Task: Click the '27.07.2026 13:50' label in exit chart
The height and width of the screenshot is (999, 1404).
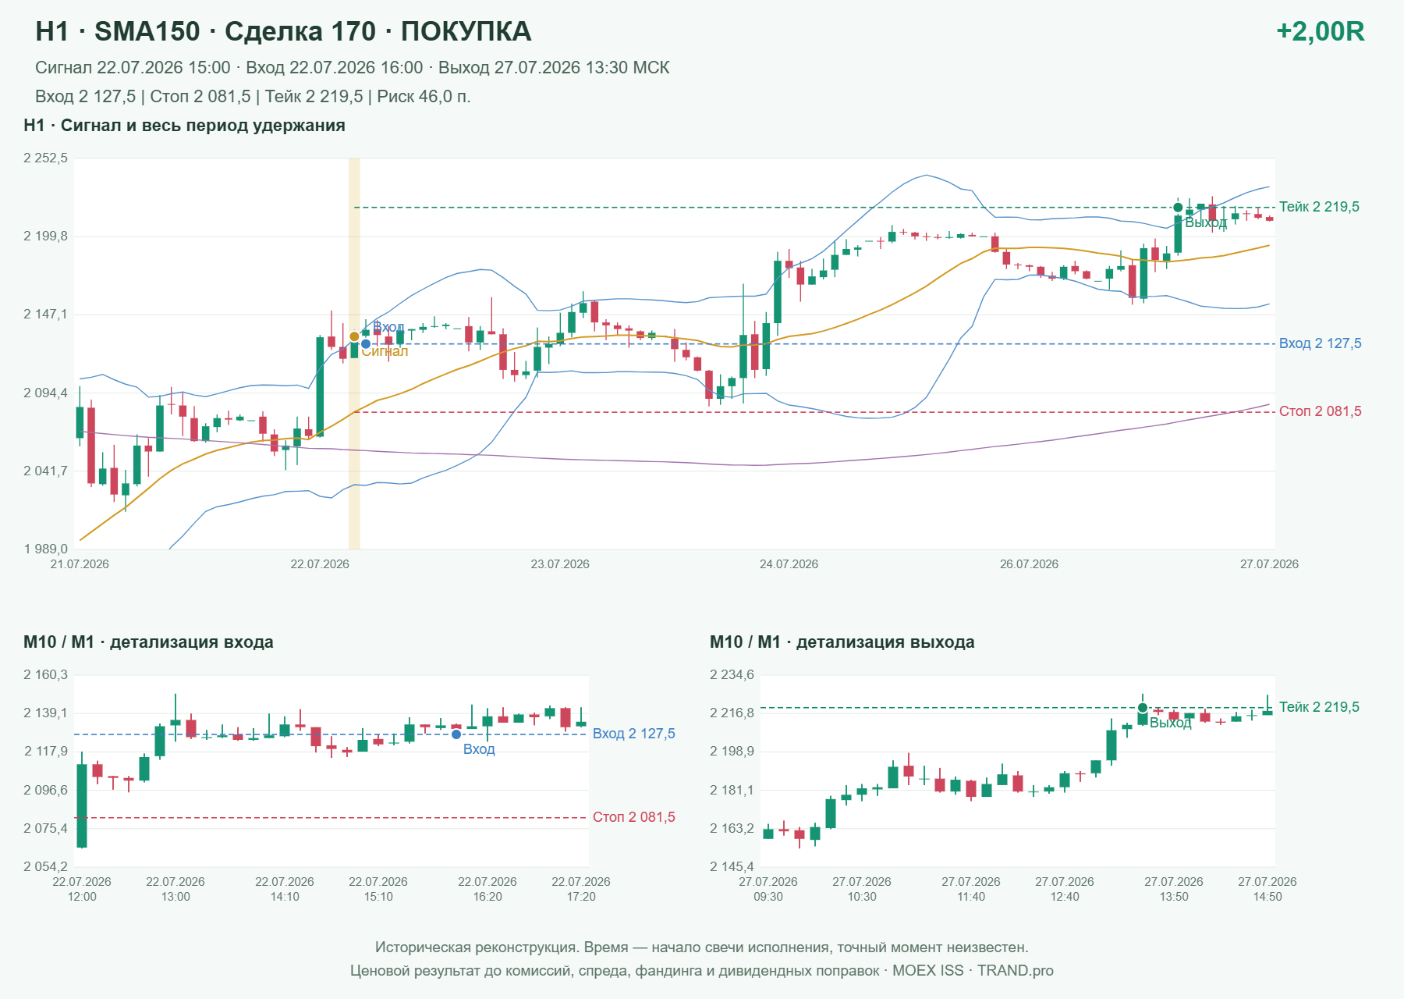Action: pyautogui.click(x=1174, y=889)
